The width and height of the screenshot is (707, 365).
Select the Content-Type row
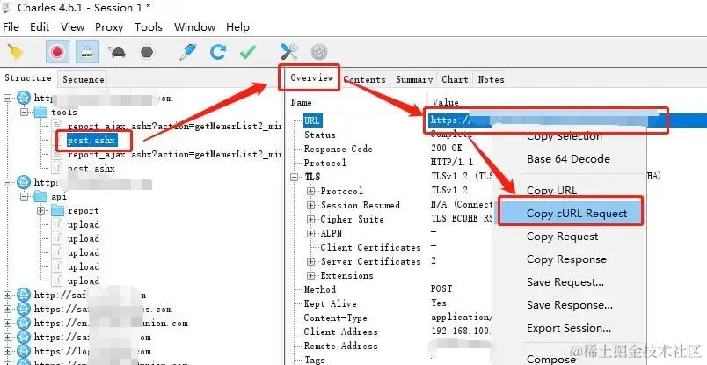[335, 318]
